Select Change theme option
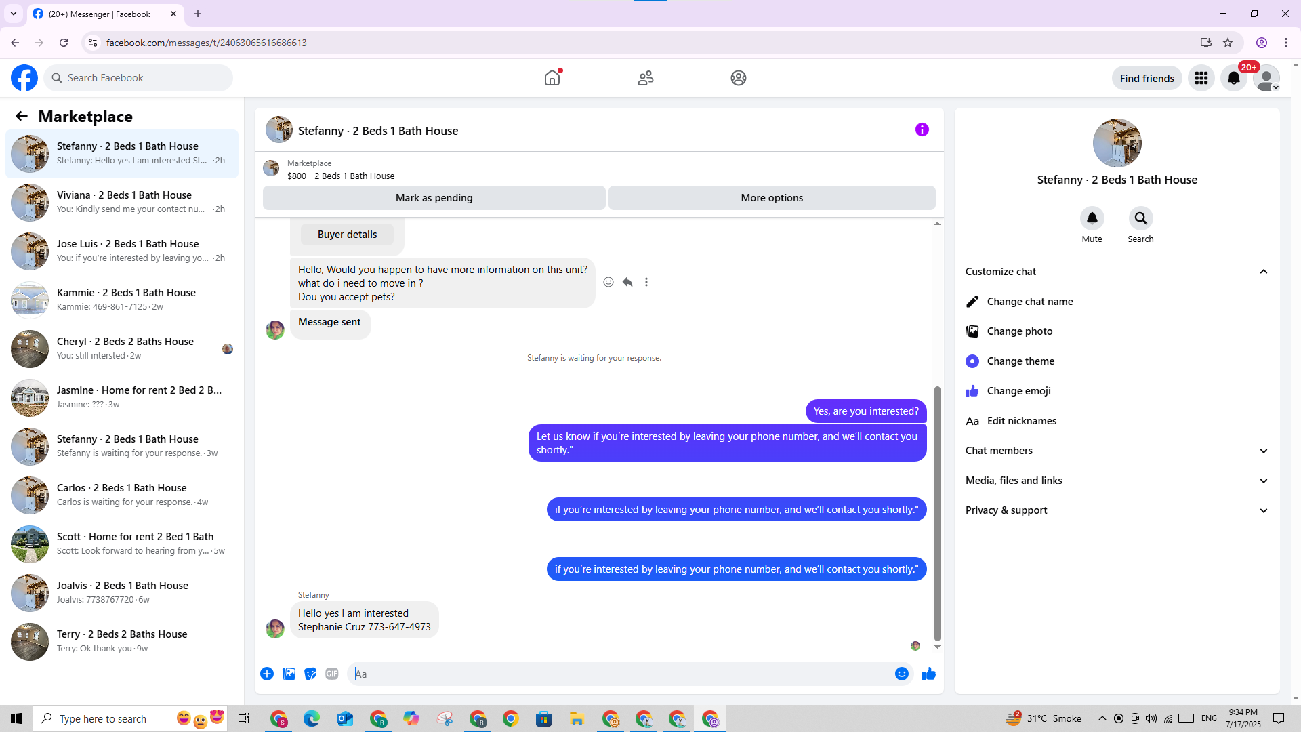 [1117, 361]
